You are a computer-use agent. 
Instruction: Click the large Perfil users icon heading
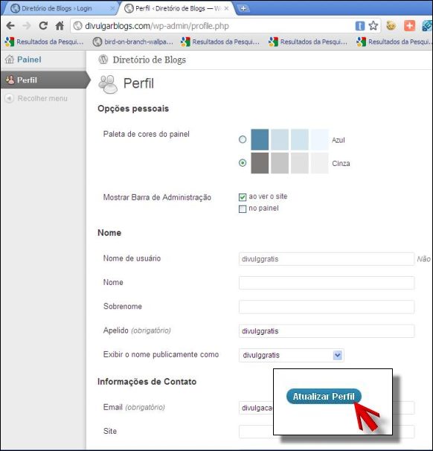click(108, 84)
